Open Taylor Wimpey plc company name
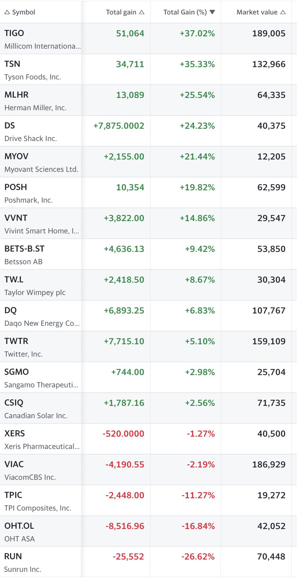Image resolution: width=298 pixels, height=582 pixels. (x=35, y=293)
